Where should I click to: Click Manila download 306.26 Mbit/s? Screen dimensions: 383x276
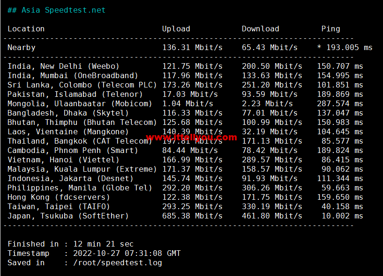point(272,188)
